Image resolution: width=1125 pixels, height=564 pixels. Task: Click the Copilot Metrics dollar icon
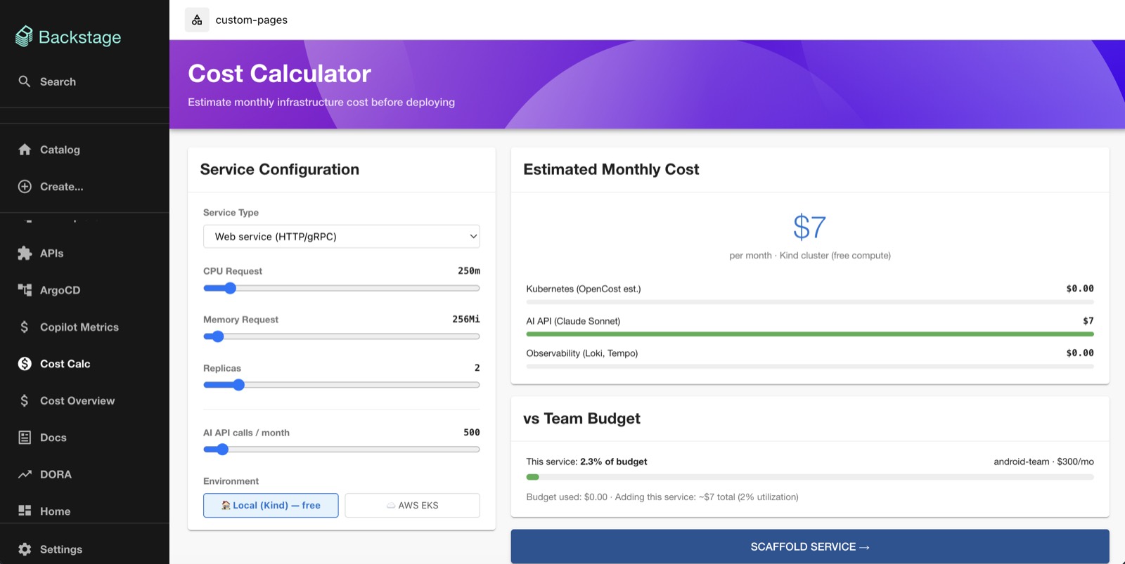point(25,327)
